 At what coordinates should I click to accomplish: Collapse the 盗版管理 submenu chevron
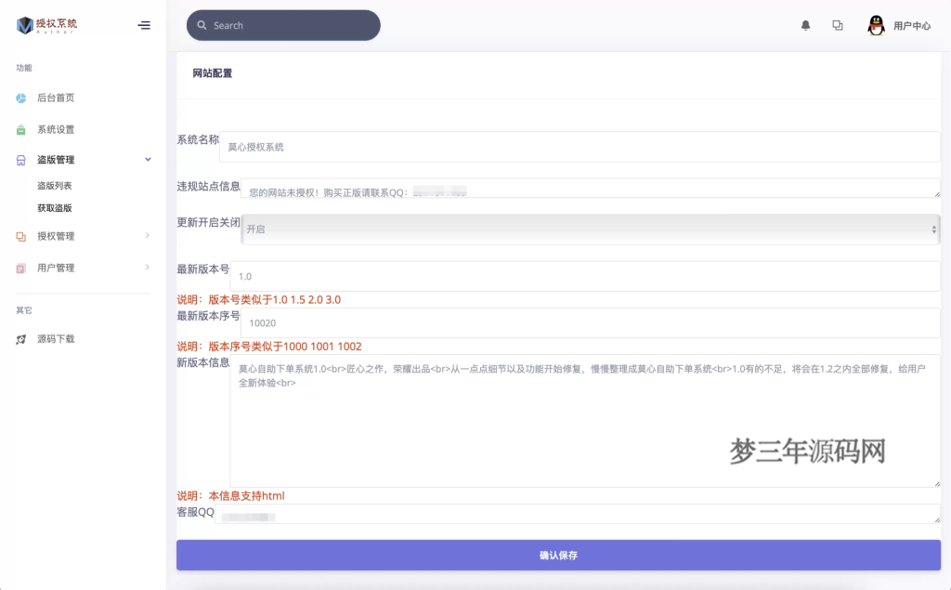[x=147, y=159]
